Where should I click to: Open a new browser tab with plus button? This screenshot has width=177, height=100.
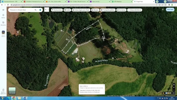157,2
